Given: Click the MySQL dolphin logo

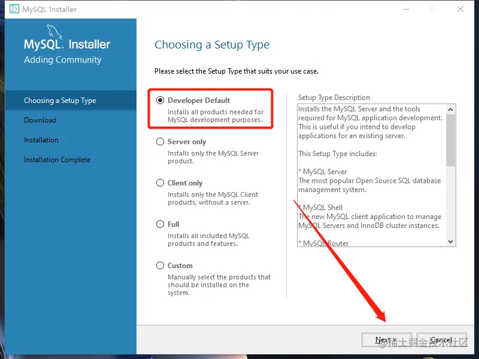Looking at the screenshot, I should (54, 32).
